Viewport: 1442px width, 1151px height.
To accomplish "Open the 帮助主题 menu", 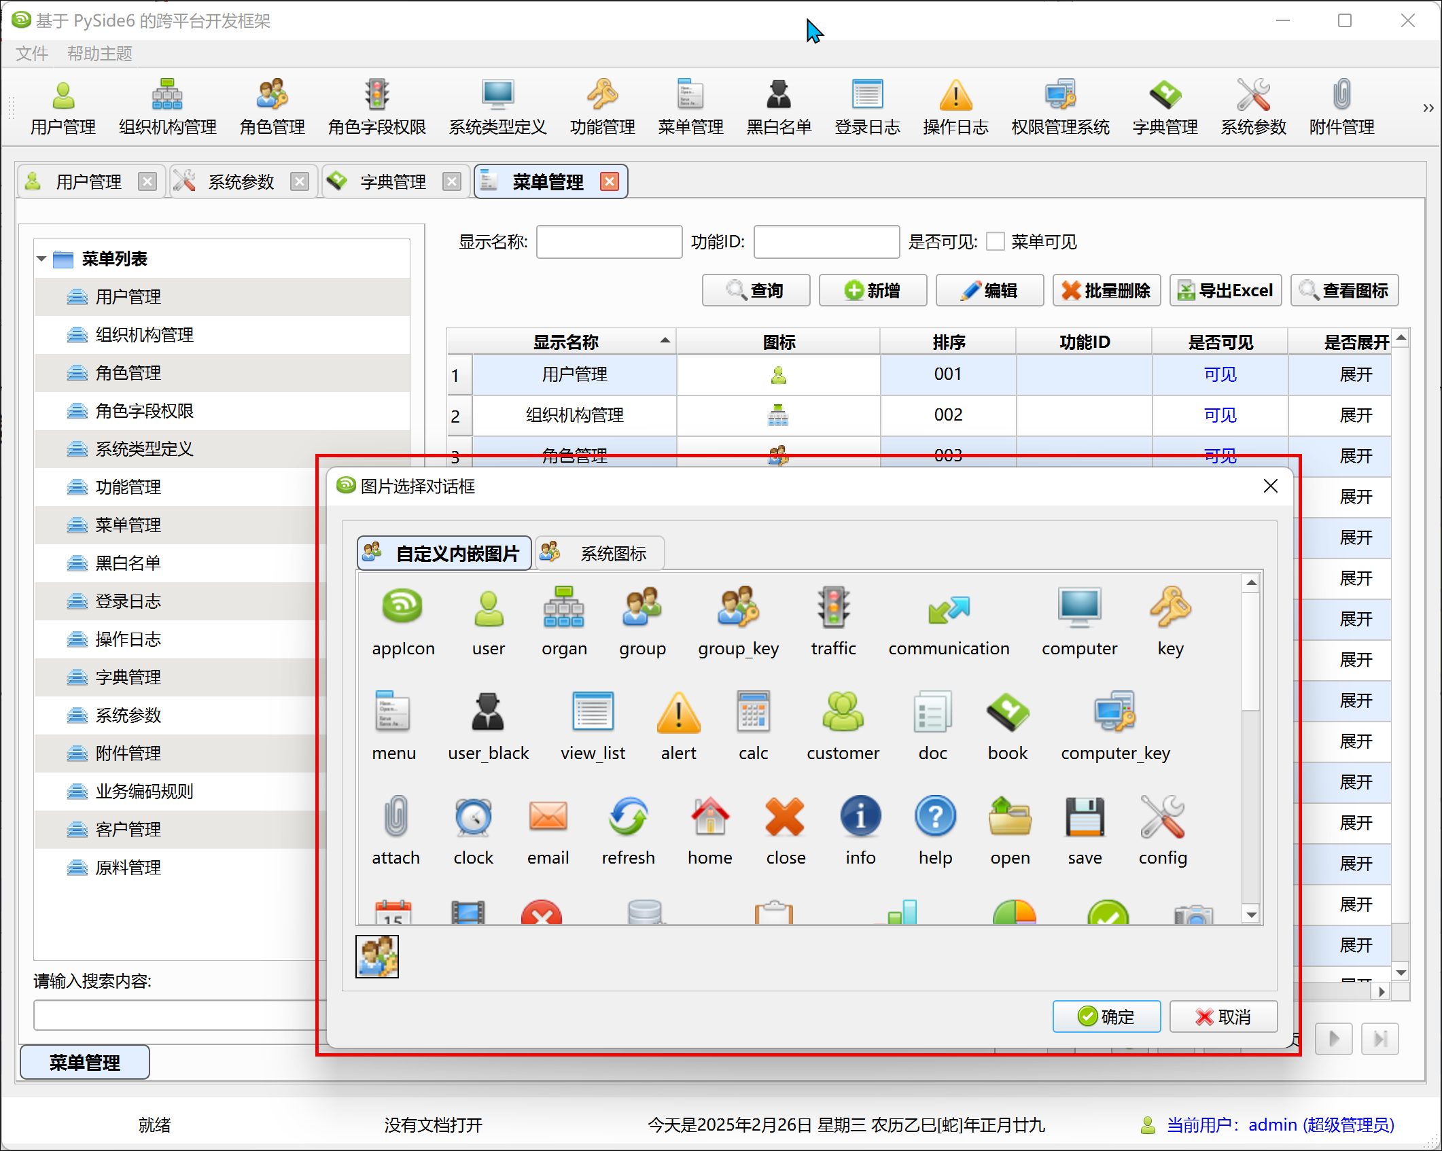I will (99, 54).
